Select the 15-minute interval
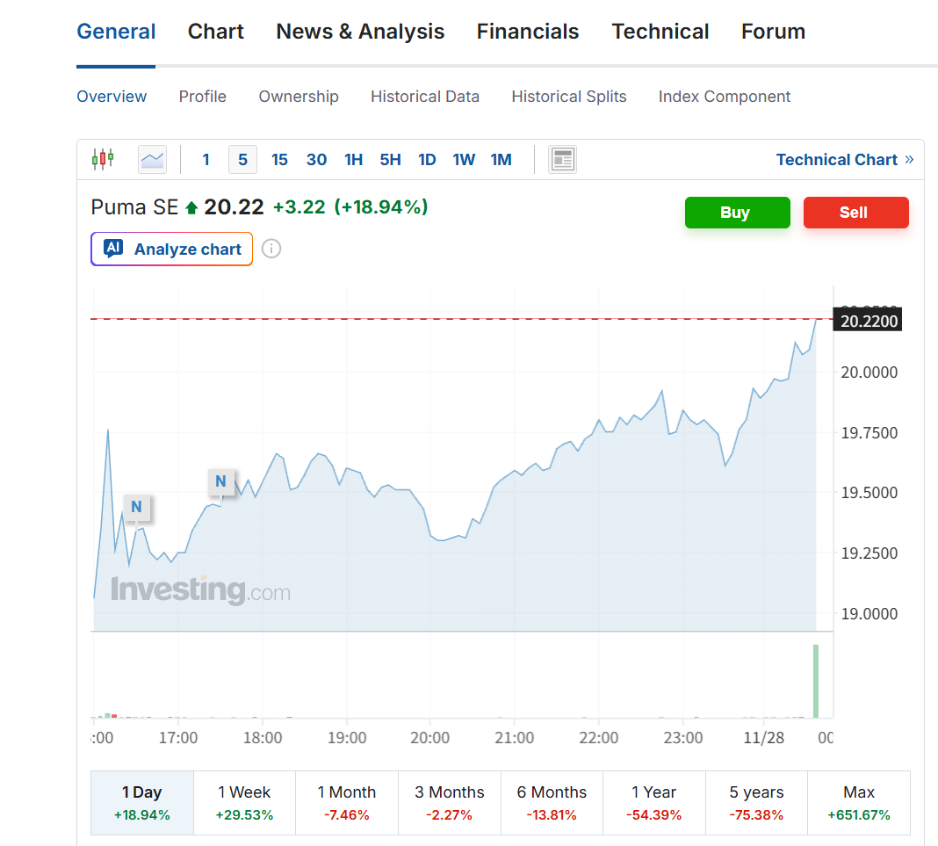The image size is (938, 846). (x=279, y=159)
